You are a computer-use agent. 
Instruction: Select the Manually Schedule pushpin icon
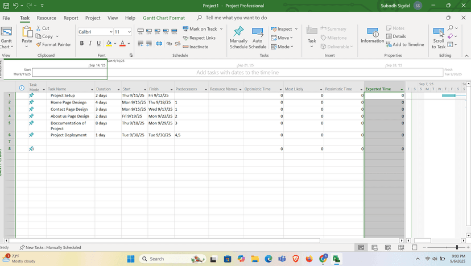238,31
